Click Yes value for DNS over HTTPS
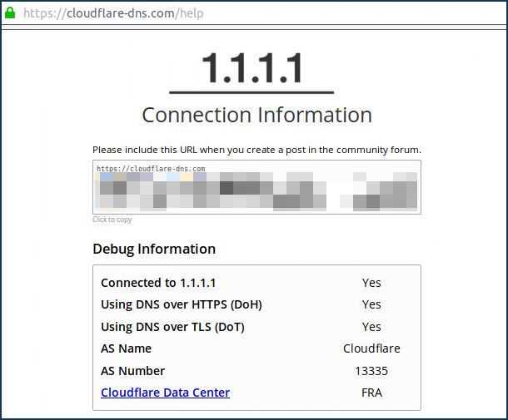Image resolution: width=508 pixels, height=420 pixels. 371,304
